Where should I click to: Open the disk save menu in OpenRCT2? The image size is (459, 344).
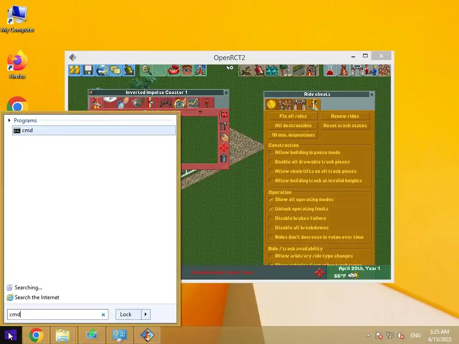(88, 70)
